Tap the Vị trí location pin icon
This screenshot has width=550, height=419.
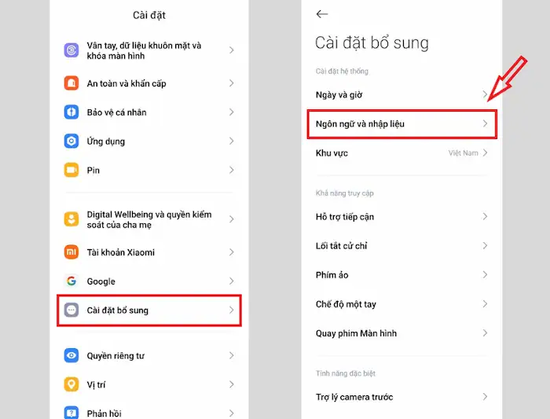point(71,384)
